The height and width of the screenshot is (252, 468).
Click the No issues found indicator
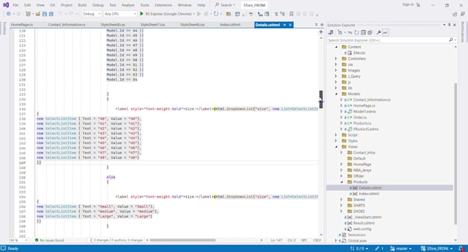[50, 240]
